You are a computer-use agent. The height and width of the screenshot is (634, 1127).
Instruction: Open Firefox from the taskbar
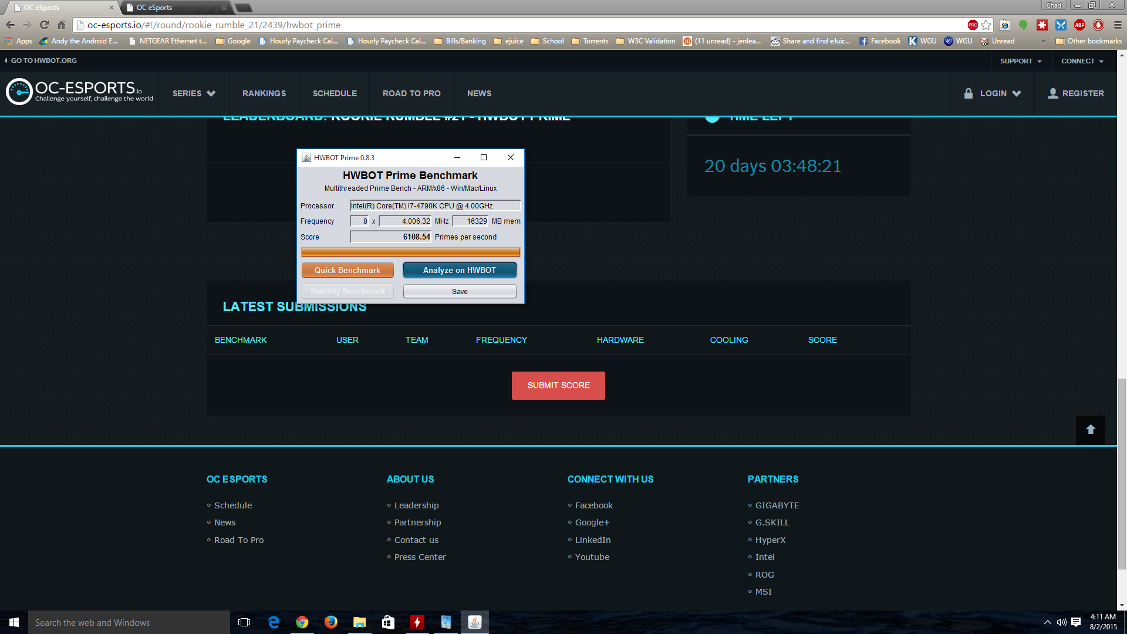331,622
